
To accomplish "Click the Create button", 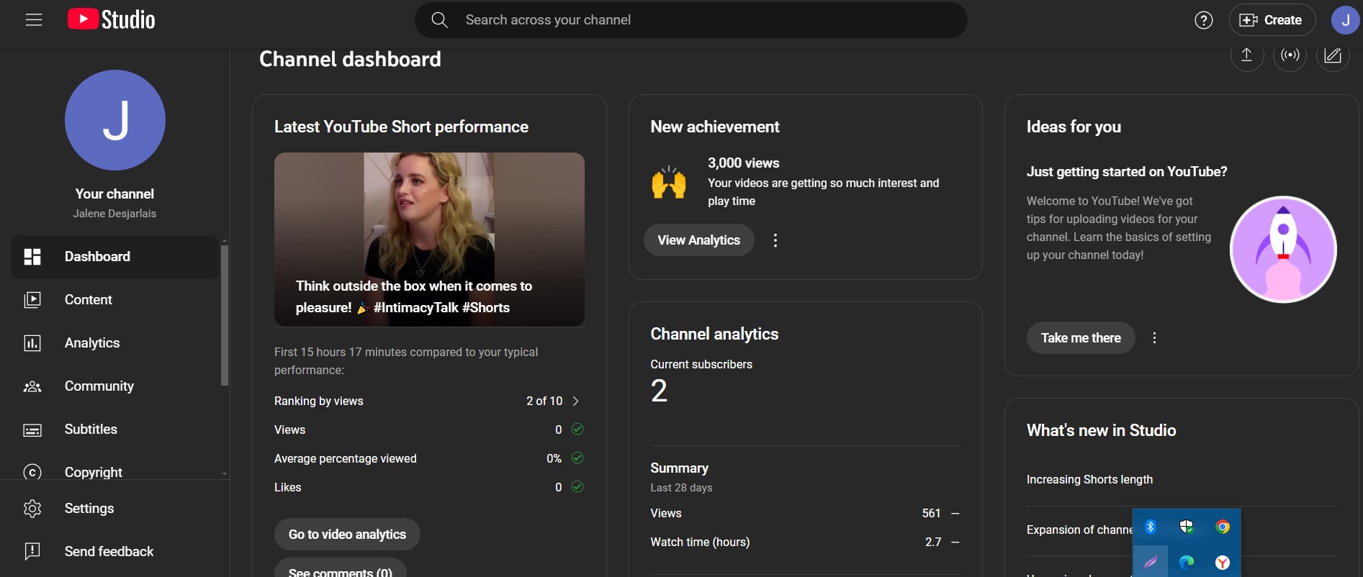I will click(x=1272, y=20).
